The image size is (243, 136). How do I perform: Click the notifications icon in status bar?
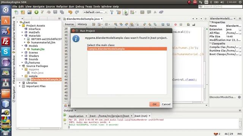pos(216,134)
